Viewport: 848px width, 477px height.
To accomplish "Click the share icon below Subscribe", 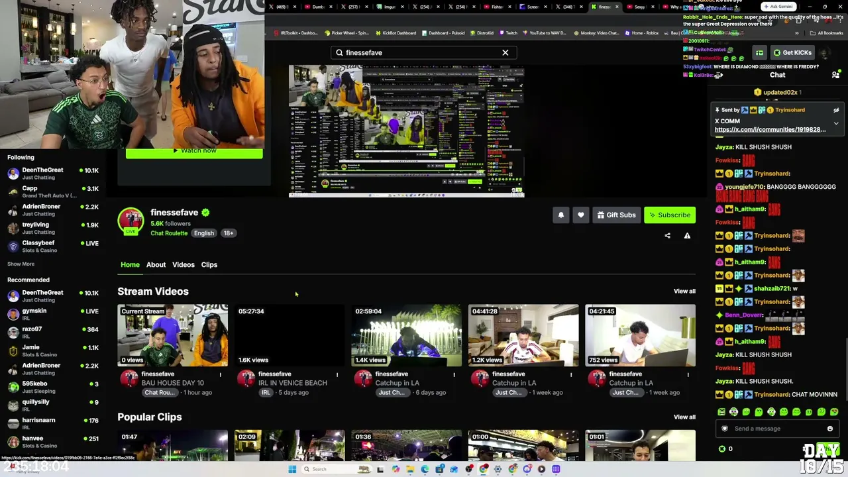I will click(x=667, y=236).
